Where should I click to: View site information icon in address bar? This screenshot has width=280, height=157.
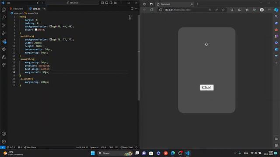click(161, 10)
